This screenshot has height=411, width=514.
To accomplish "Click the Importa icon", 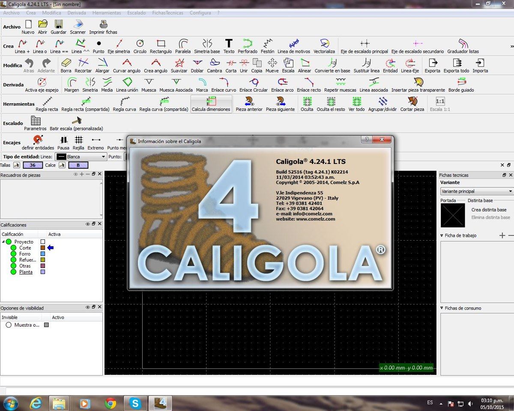I will 480,63.
